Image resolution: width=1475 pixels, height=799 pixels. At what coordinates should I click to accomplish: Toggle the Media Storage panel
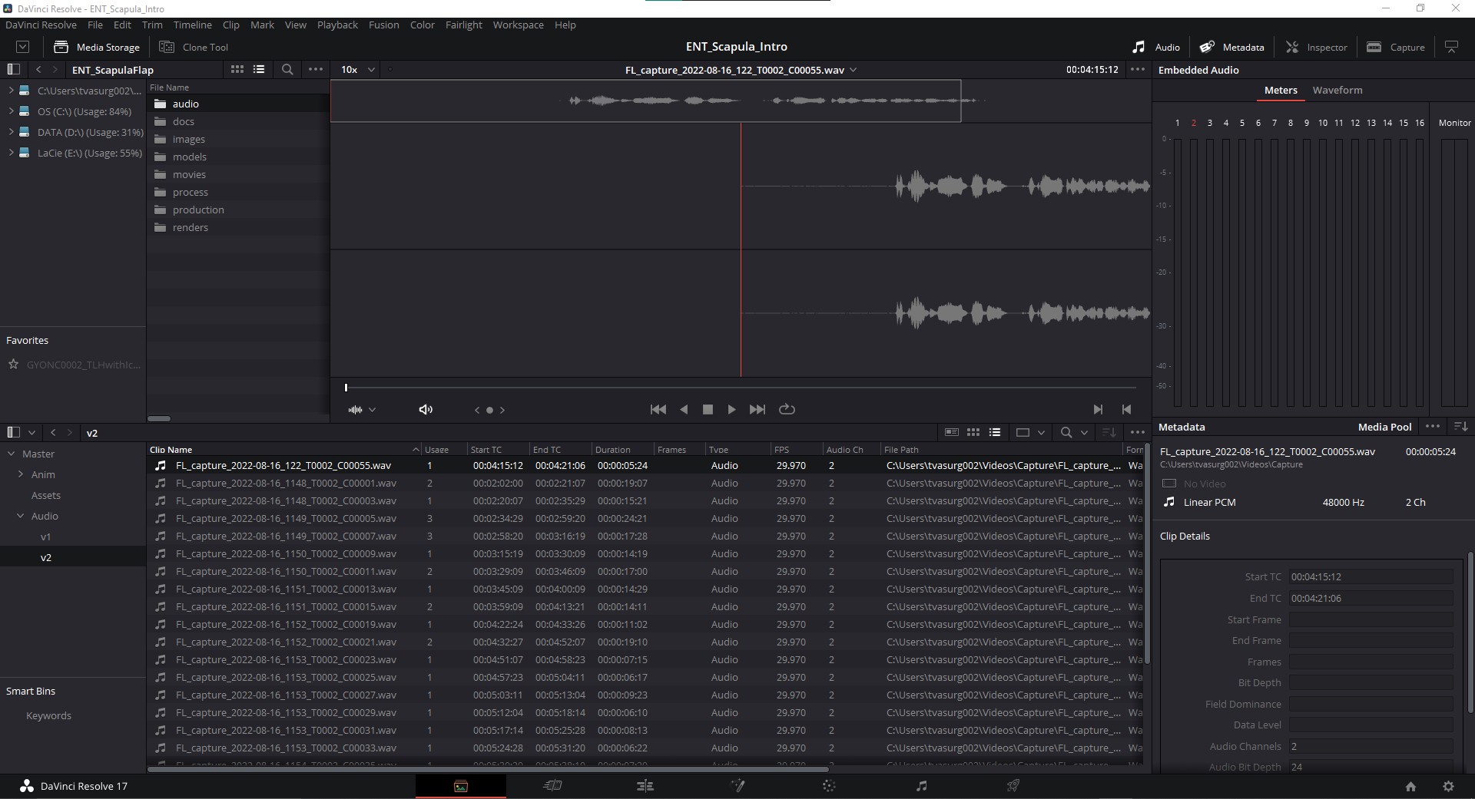[x=97, y=47]
